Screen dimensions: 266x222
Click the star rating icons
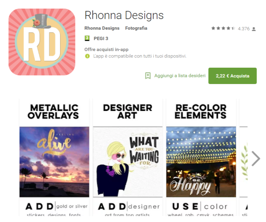[223, 28]
